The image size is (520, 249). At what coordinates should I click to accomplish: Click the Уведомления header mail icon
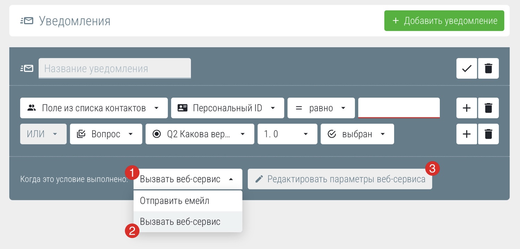[x=27, y=21]
